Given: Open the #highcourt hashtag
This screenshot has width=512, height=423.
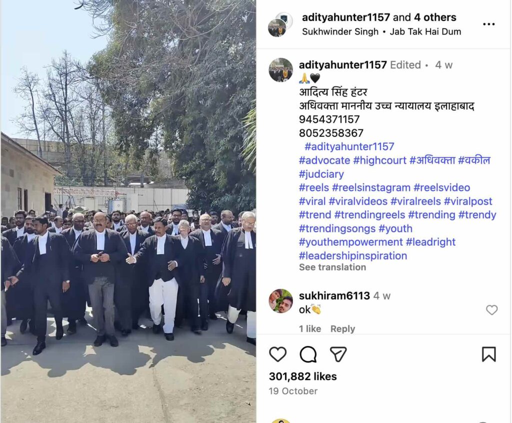Looking at the screenshot, I should click(x=380, y=161).
